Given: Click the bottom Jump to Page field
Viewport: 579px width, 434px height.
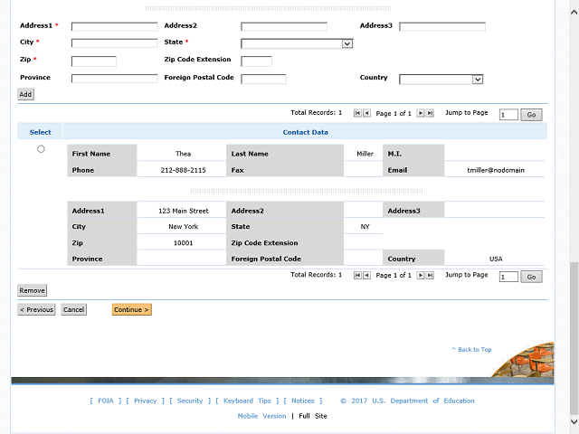Looking at the screenshot, I should tap(508, 277).
